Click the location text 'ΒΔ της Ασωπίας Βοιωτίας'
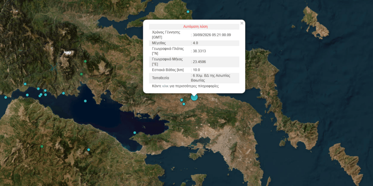 point(211,78)
